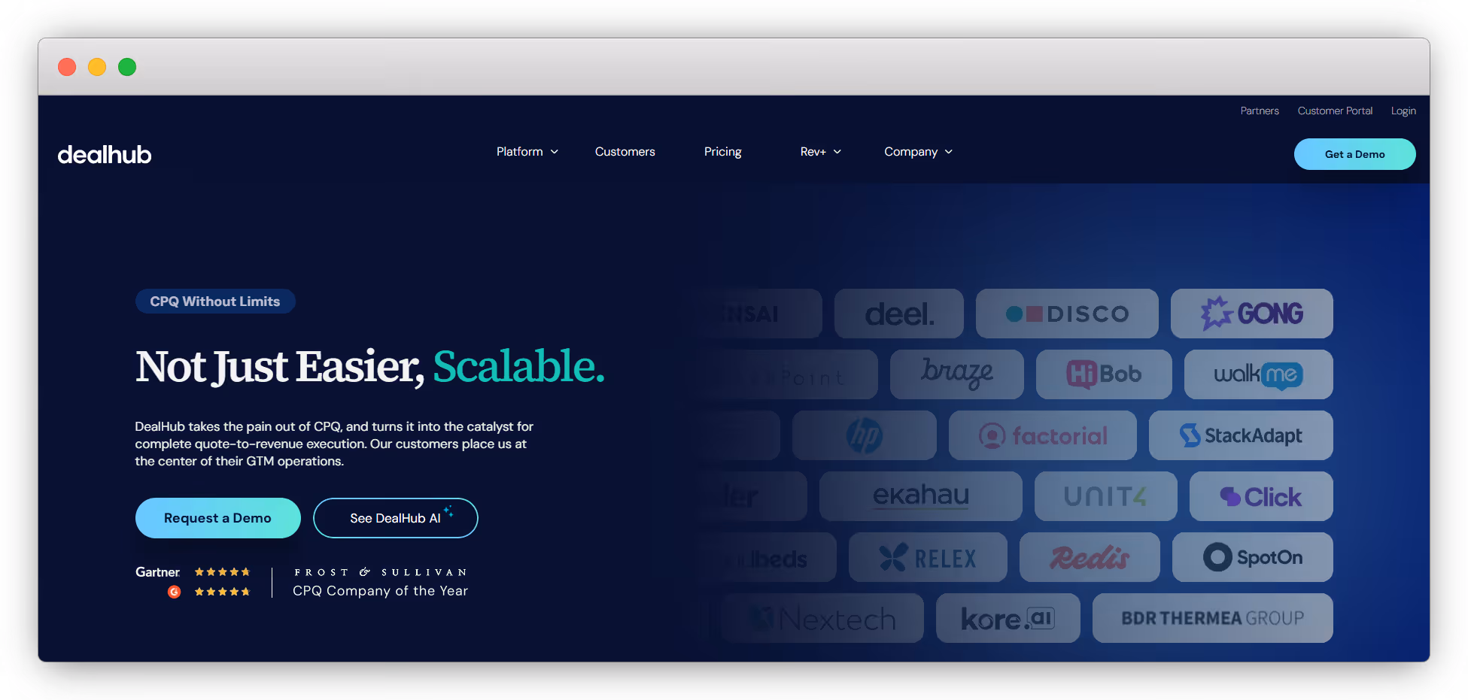Go to the Customers page
Screen dimensions: 1468x700
point(625,152)
